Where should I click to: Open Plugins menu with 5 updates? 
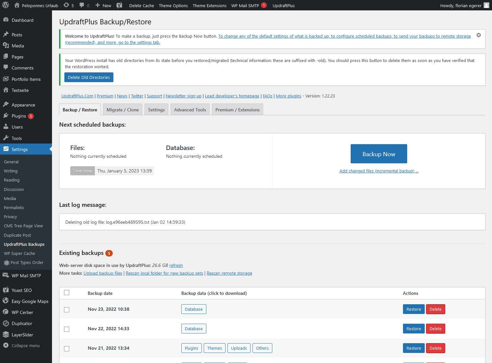26,116
